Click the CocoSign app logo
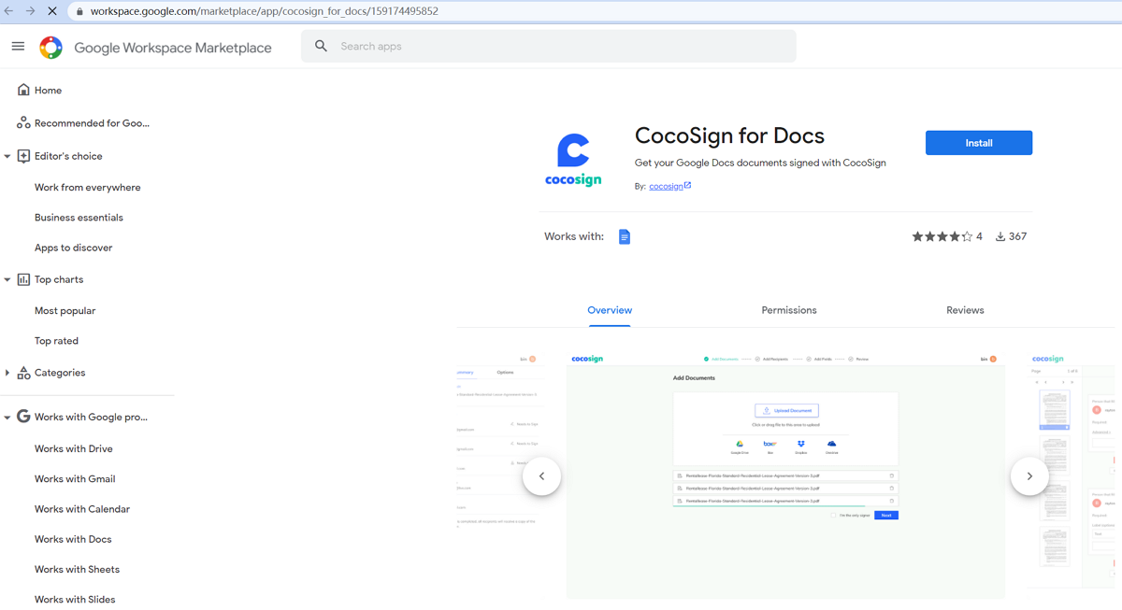Screen dimensions: 1122x610 (x=573, y=160)
